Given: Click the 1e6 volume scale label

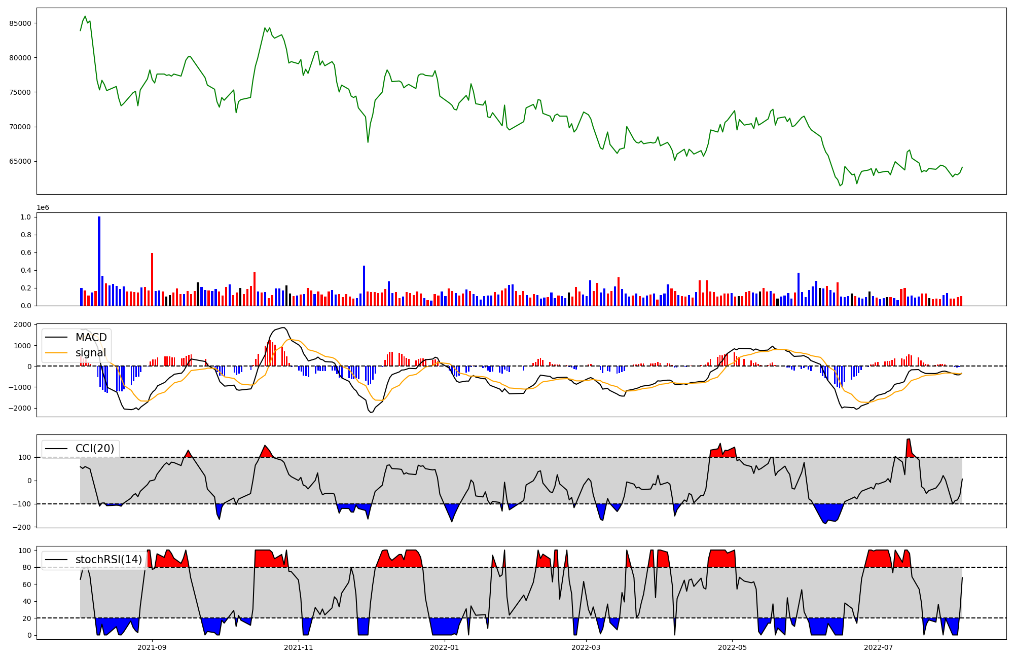Looking at the screenshot, I should 43,208.
